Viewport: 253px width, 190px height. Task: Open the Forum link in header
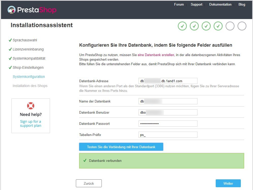(x=179, y=5)
